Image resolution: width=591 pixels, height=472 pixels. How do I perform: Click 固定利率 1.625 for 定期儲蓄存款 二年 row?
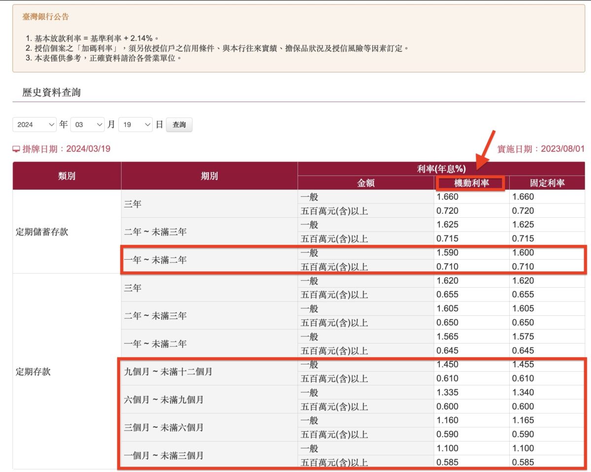pyautogui.click(x=523, y=225)
